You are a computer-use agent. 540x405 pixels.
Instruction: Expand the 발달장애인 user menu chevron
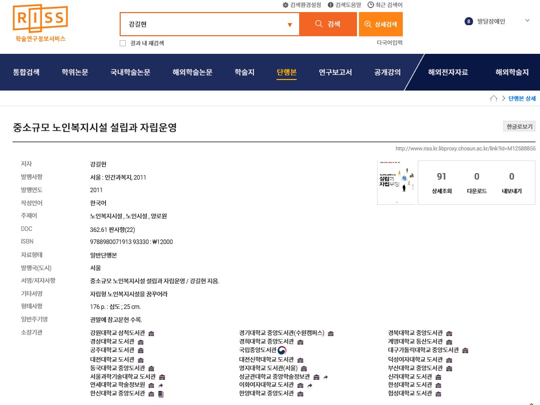(x=527, y=21)
